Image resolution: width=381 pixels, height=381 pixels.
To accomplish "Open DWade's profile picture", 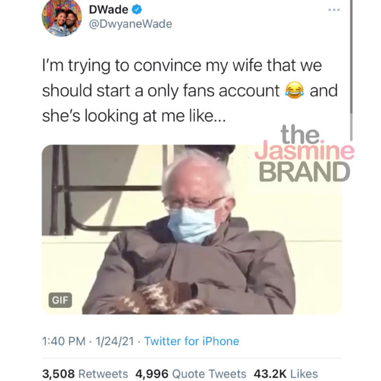I will 61,18.
